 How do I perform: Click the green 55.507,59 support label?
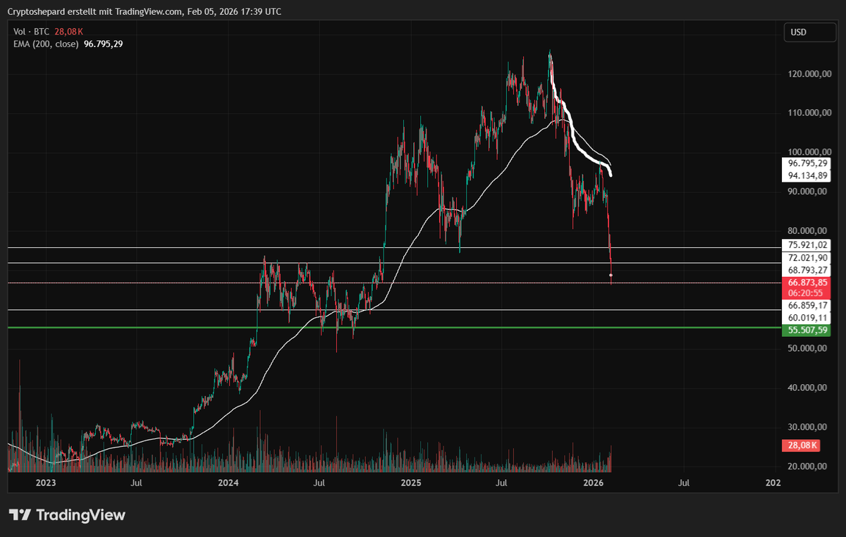click(806, 331)
